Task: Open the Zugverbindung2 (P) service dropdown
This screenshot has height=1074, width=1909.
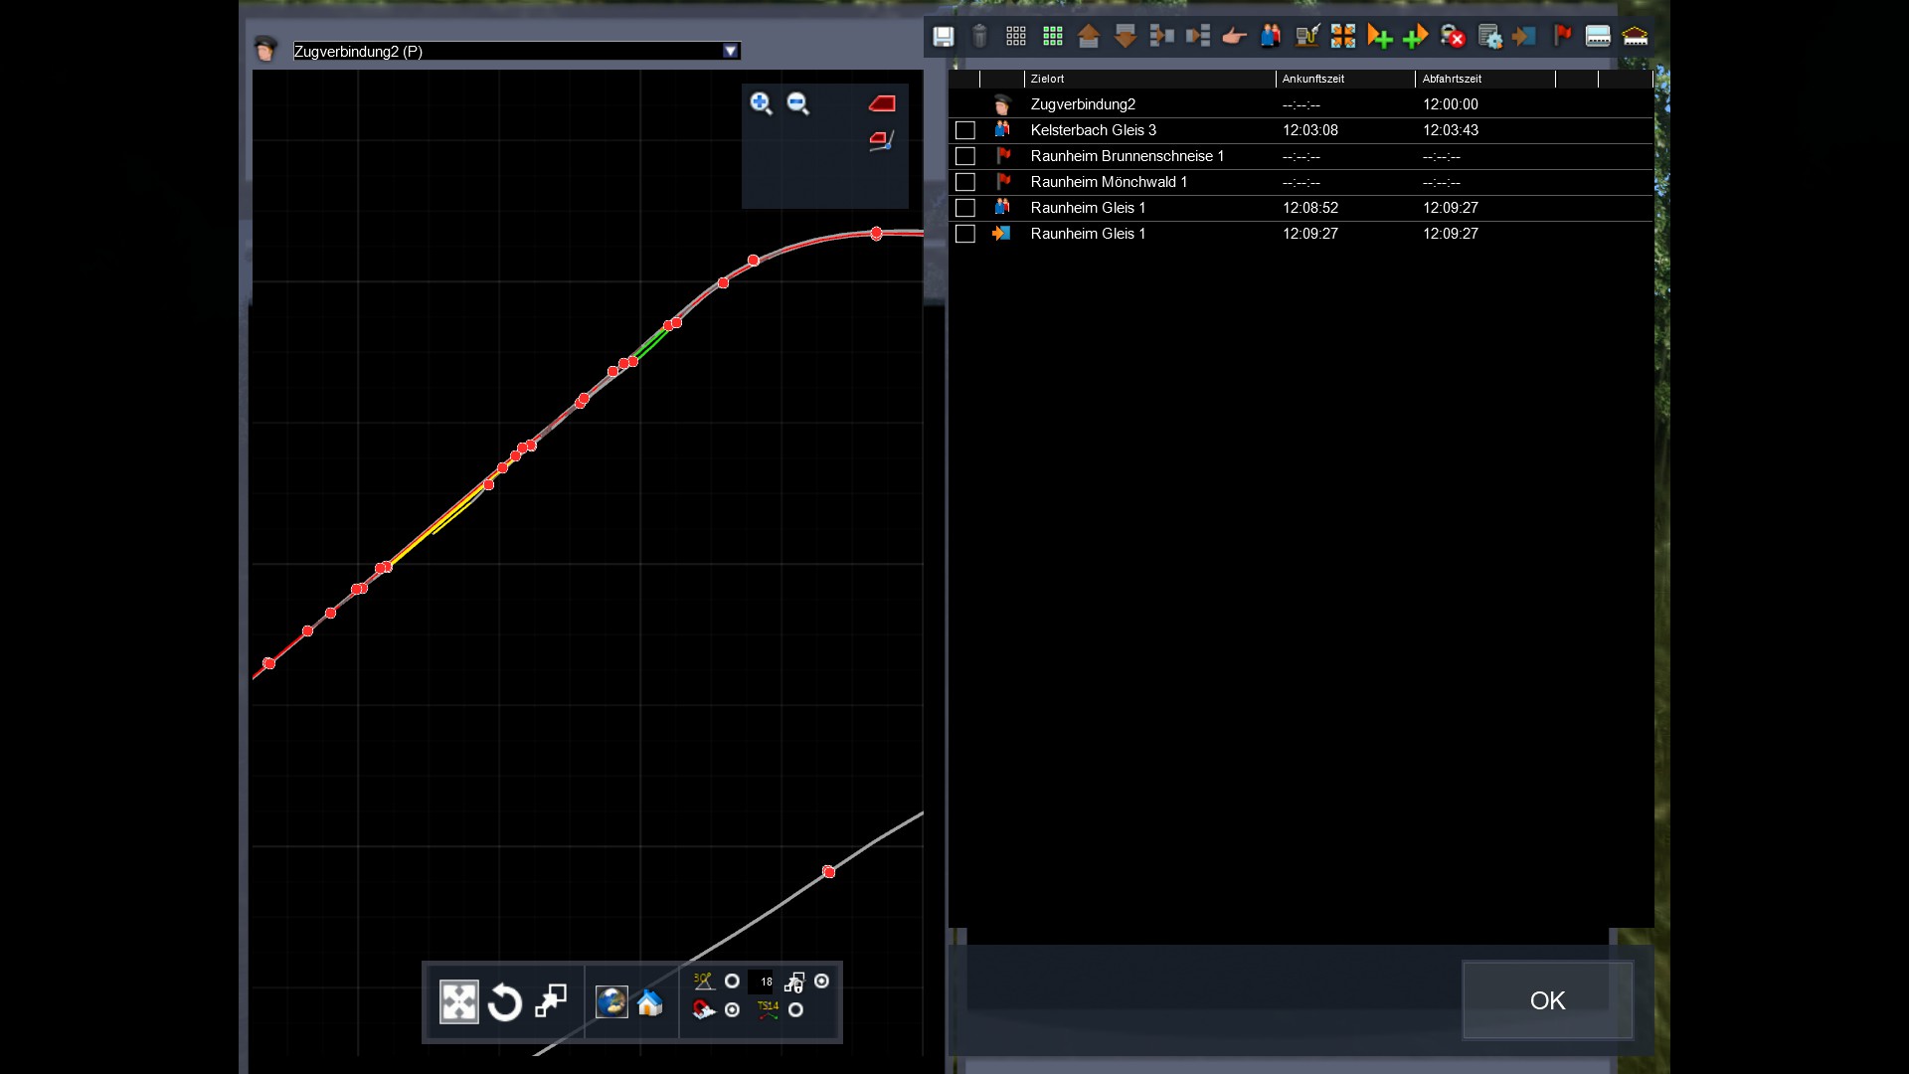Action: click(x=731, y=51)
